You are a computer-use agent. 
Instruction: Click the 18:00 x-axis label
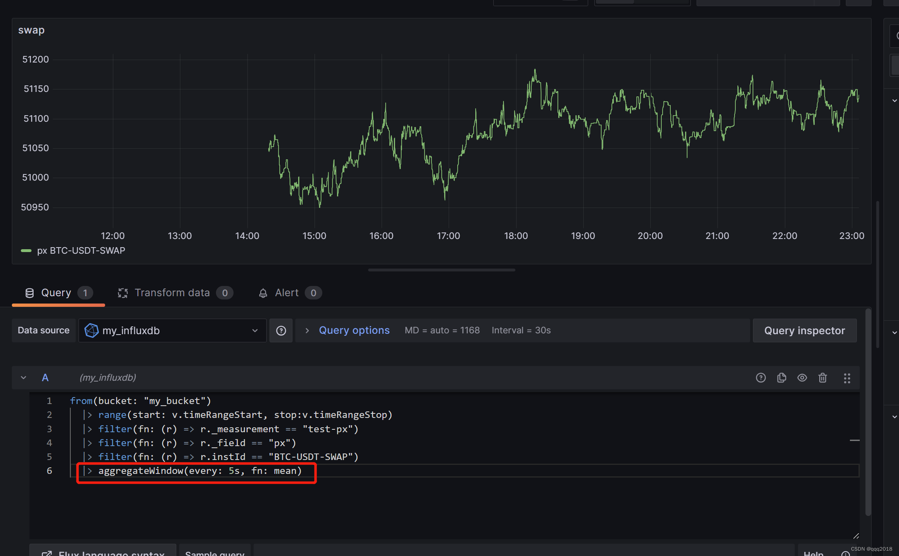click(x=516, y=236)
